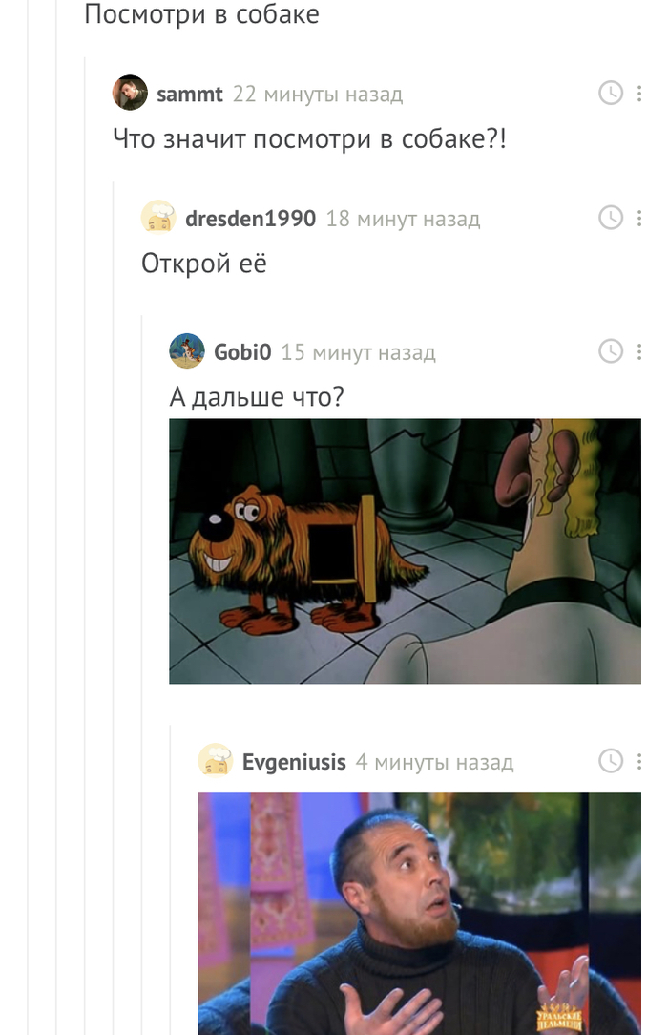
Task: Open sammt's profile avatar
Action: (130, 93)
